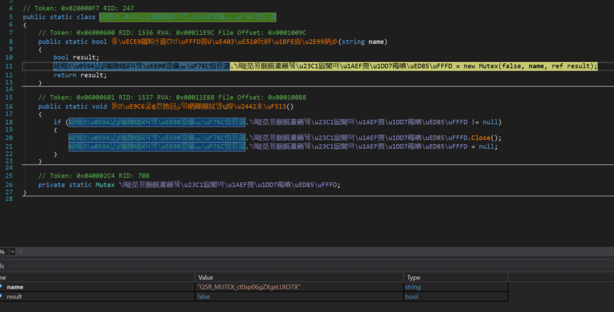The height and width of the screenshot is (312, 614).
Task: Click the highlighted class reference on line 21
Action: [x=158, y=146]
